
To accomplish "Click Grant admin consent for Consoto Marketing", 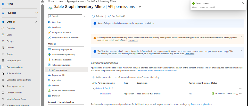I will click(137, 77).
